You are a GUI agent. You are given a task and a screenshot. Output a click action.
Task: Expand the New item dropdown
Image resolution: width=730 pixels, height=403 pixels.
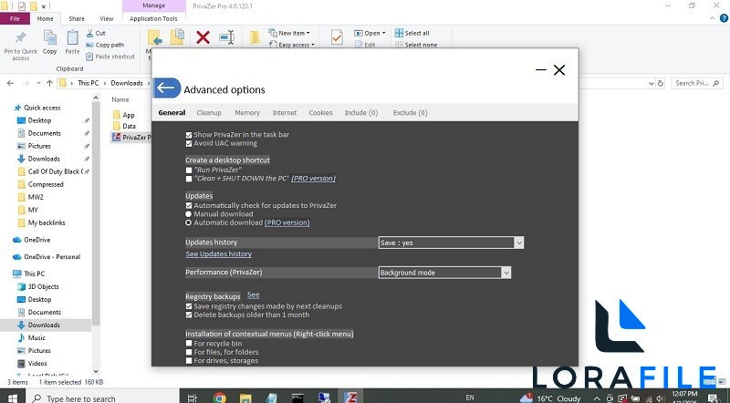pyautogui.click(x=289, y=33)
